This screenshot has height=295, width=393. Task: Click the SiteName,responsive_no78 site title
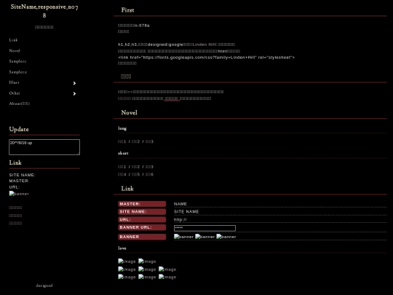[x=44, y=11]
